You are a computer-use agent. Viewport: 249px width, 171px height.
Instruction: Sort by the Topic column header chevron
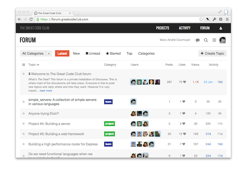(38, 65)
